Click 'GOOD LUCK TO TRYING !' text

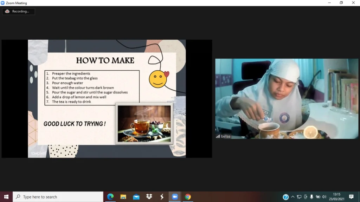tap(75, 124)
